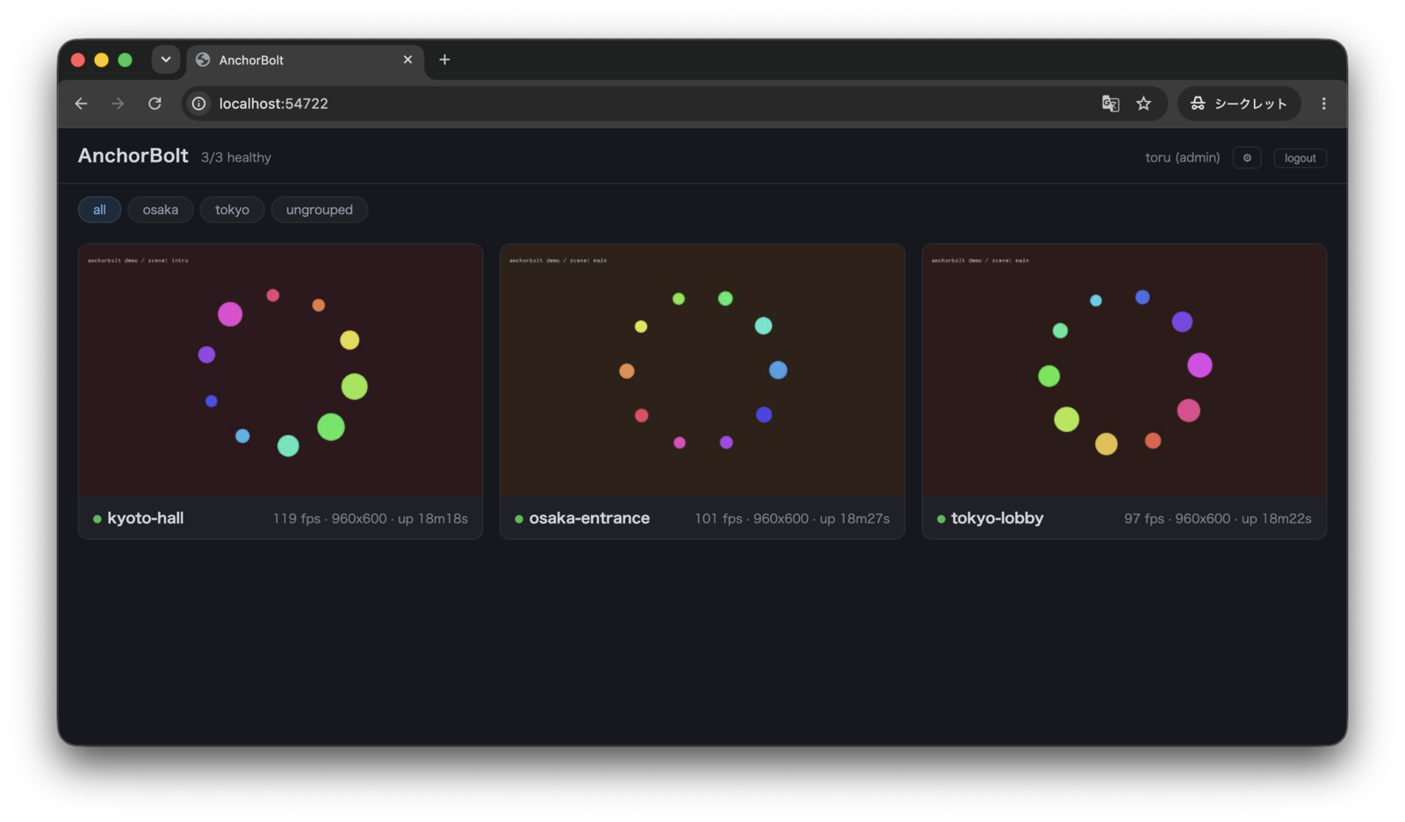
Task: Click the osaka-entrance device name
Action: (589, 518)
